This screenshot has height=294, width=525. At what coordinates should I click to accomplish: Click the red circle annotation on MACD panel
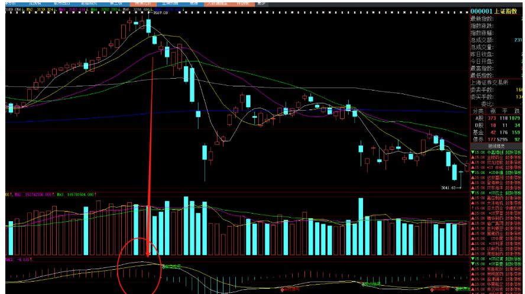pyautogui.click(x=140, y=266)
